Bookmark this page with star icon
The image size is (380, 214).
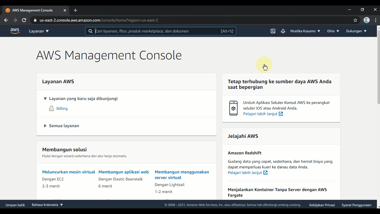[x=355, y=20]
